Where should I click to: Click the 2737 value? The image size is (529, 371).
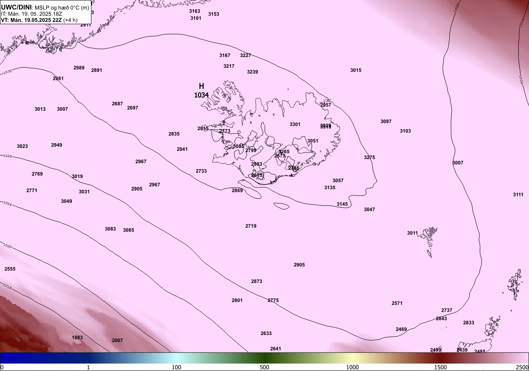point(447,310)
